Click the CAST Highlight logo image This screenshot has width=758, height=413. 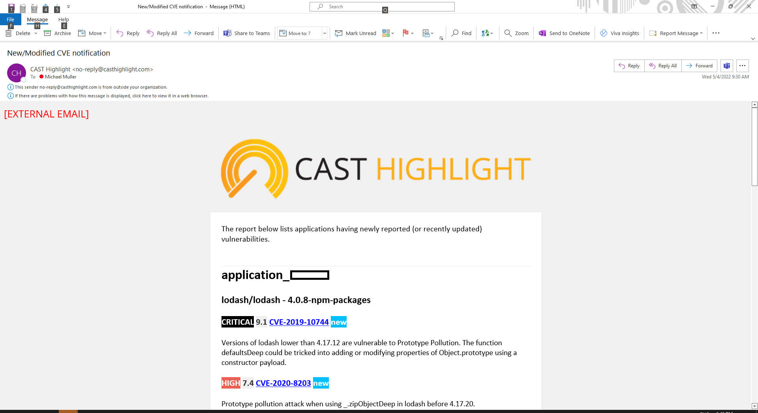click(375, 169)
